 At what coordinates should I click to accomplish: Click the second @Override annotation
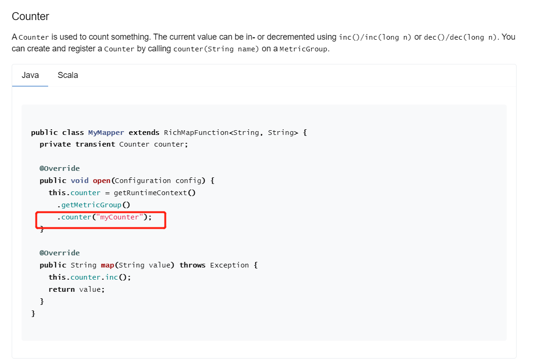(x=59, y=253)
